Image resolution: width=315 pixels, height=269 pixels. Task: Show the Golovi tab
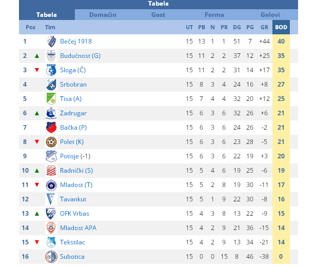pyautogui.click(x=270, y=15)
